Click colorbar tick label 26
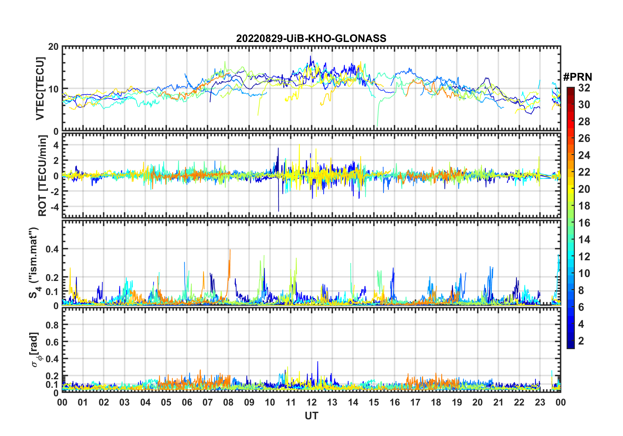The image size is (623, 436). click(x=584, y=138)
